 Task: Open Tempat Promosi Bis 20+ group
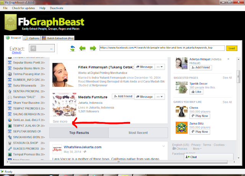(x=26, y=155)
